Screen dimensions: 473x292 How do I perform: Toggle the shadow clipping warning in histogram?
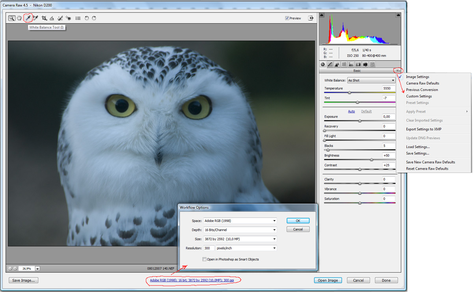[x=321, y=15]
